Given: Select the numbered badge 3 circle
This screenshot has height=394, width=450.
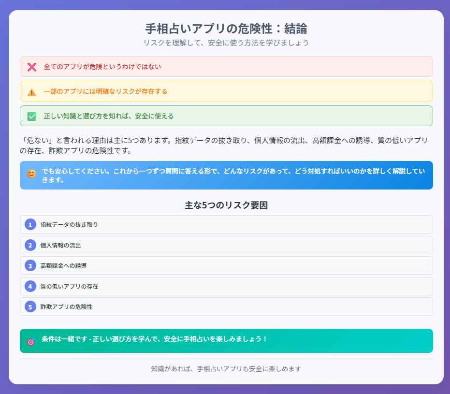Looking at the screenshot, I should [31, 265].
